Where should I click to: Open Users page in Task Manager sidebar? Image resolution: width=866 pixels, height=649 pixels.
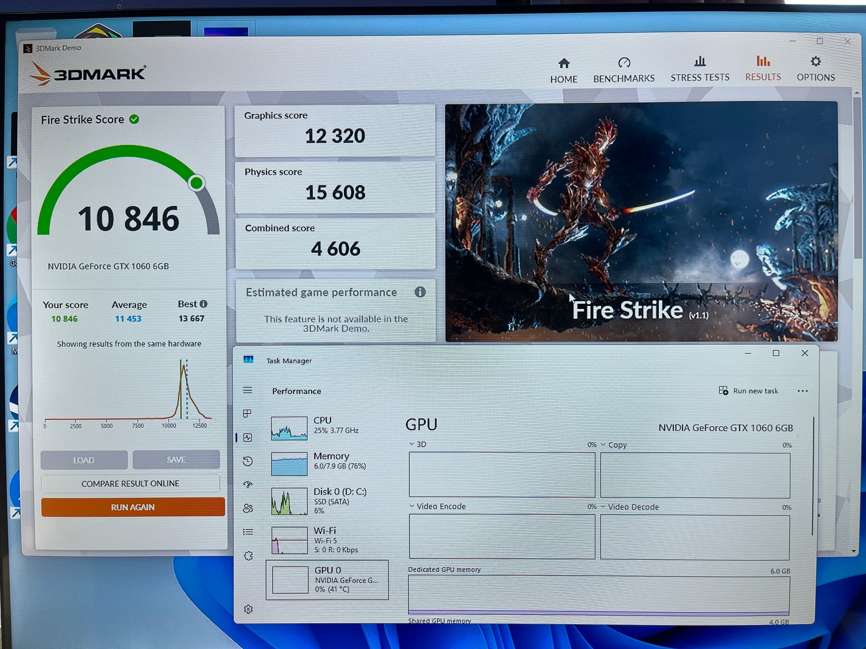pyautogui.click(x=248, y=508)
